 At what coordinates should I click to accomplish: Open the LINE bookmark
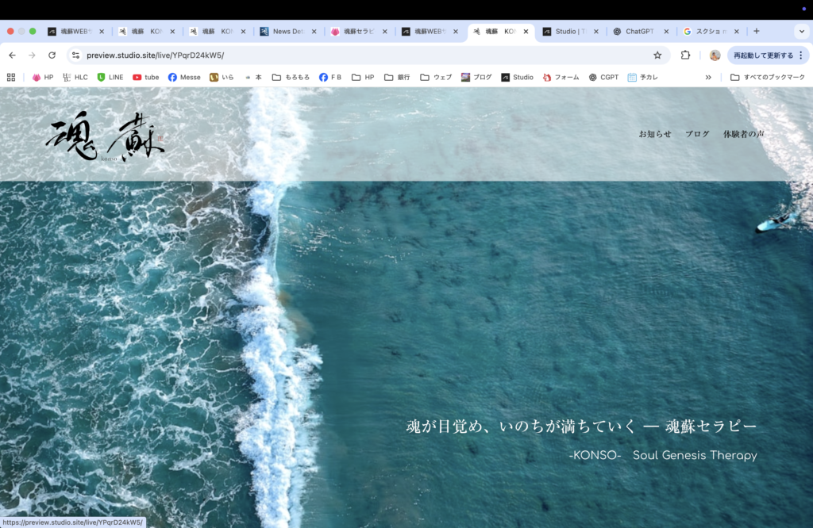pos(110,78)
